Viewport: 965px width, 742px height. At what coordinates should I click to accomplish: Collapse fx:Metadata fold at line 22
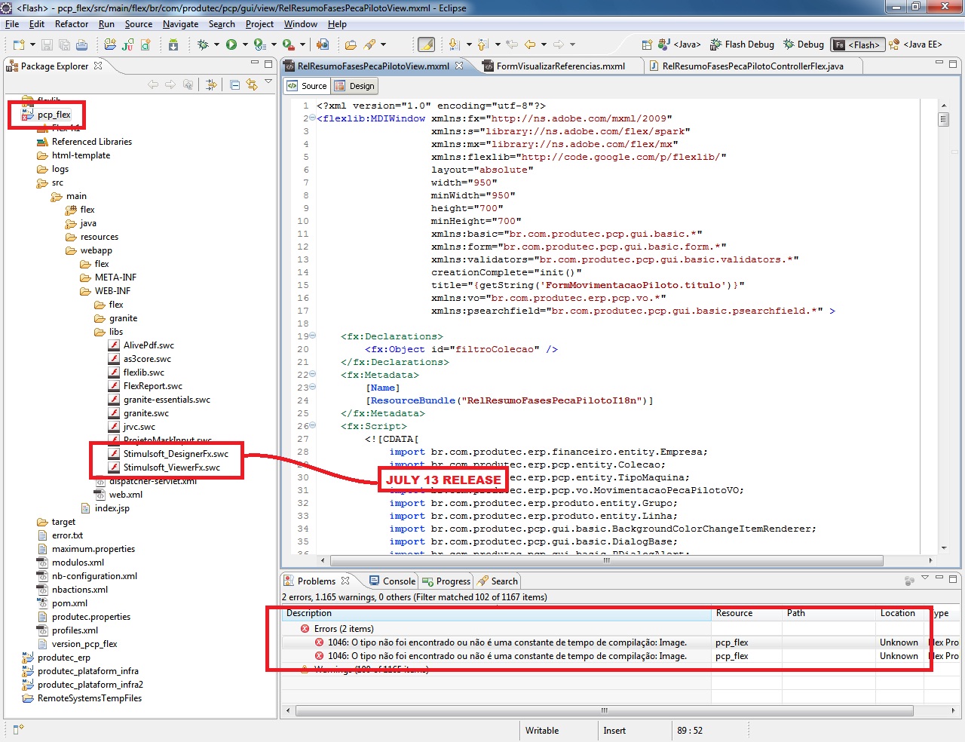click(313, 375)
